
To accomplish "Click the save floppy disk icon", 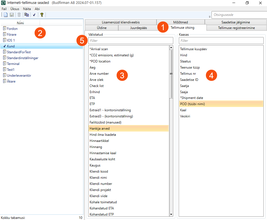I will pos(12,15).
